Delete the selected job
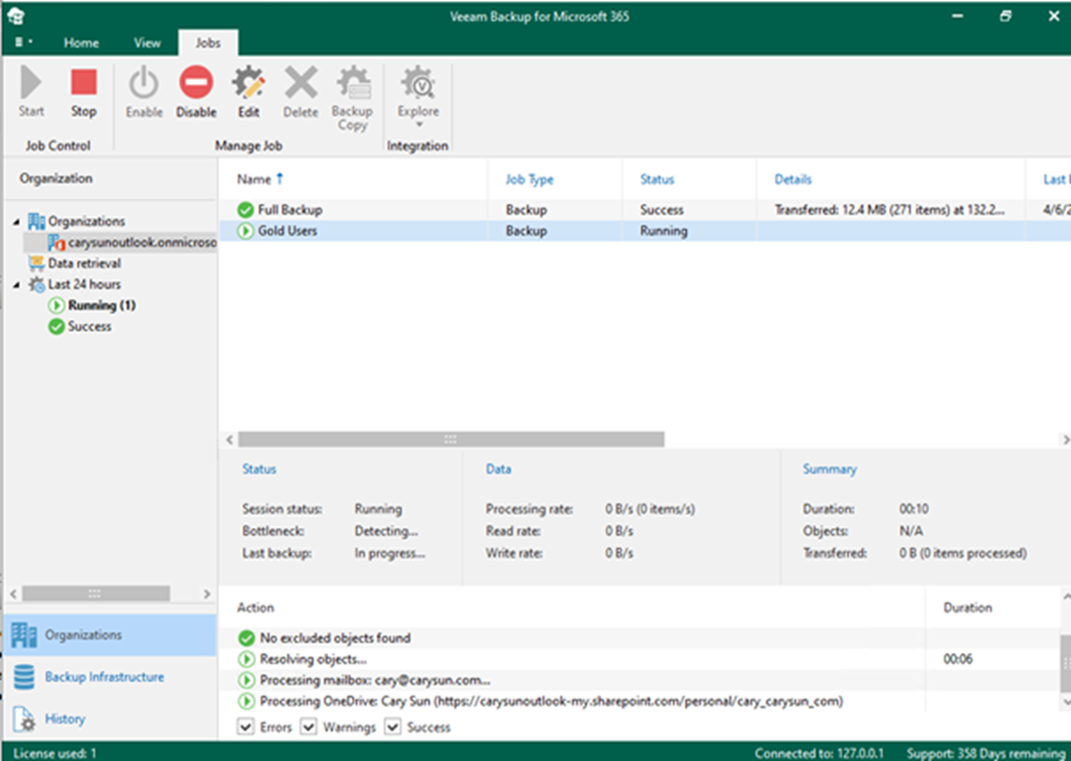This screenshot has height=761, width=1071. point(300,92)
